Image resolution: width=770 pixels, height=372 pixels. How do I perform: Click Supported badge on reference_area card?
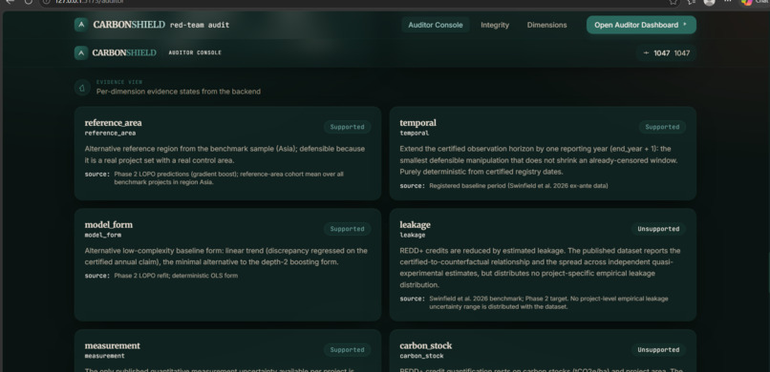point(347,127)
